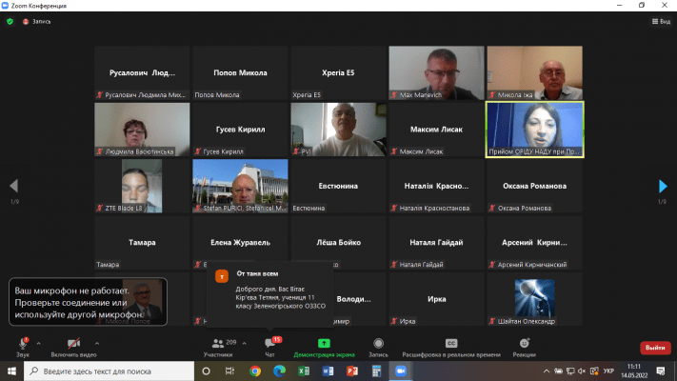Show hidden system tray icons
This screenshot has width=677, height=381.
(x=547, y=371)
